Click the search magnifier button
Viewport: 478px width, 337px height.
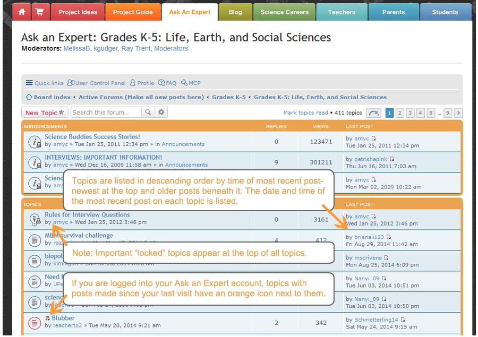pyautogui.click(x=148, y=113)
